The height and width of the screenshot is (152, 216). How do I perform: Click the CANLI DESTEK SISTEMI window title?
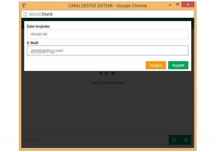tap(107, 6)
